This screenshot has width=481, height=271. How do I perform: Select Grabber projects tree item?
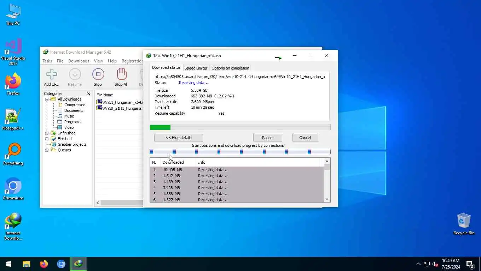click(72, 144)
